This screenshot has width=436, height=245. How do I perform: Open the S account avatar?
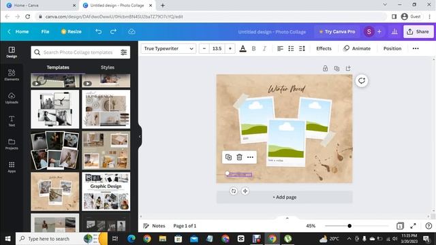[369, 32]
